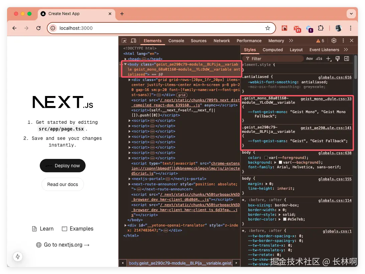
Task: Switch to the Console tab
Action: click(x=176, y=41)
